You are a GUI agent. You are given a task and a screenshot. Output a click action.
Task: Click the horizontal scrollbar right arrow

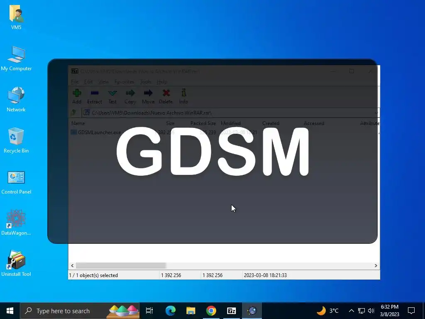click(x=376, y=265)
